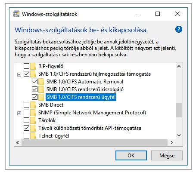Click the Windows-szolgáltatások title bar icon
This screenshot has height=172, width=196.
16,14
